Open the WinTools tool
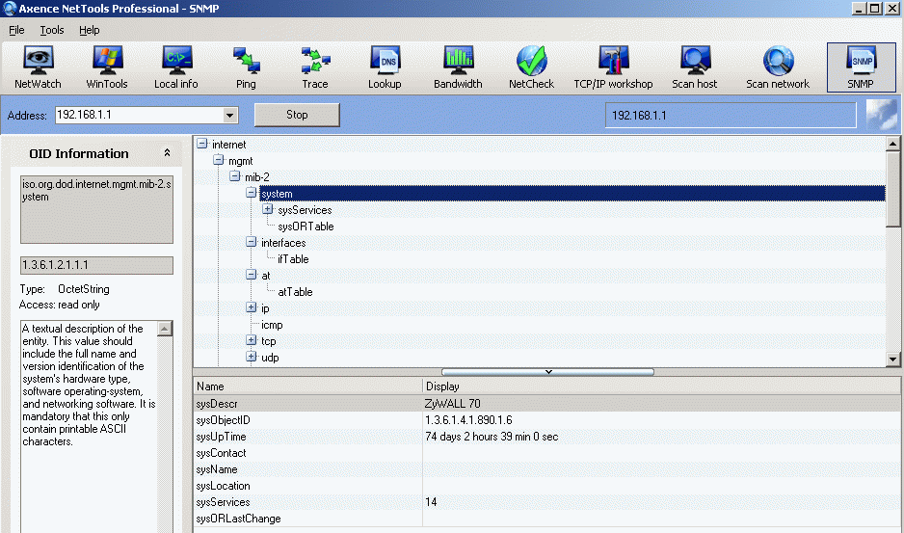 pos(107,67)
